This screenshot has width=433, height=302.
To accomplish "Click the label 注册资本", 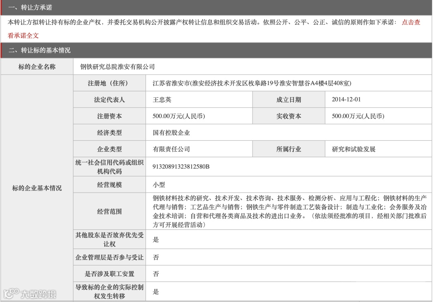I will point(109,116).
